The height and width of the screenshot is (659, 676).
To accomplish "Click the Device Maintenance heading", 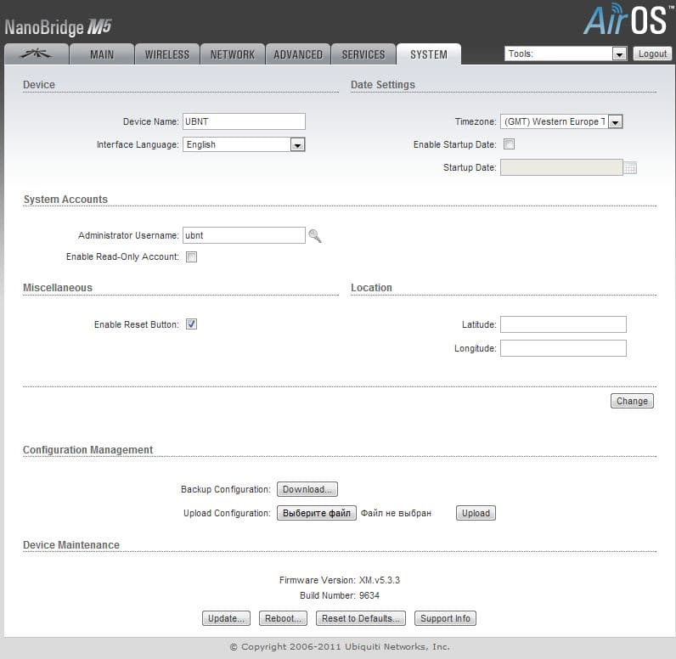I will (x=71, y=545).
